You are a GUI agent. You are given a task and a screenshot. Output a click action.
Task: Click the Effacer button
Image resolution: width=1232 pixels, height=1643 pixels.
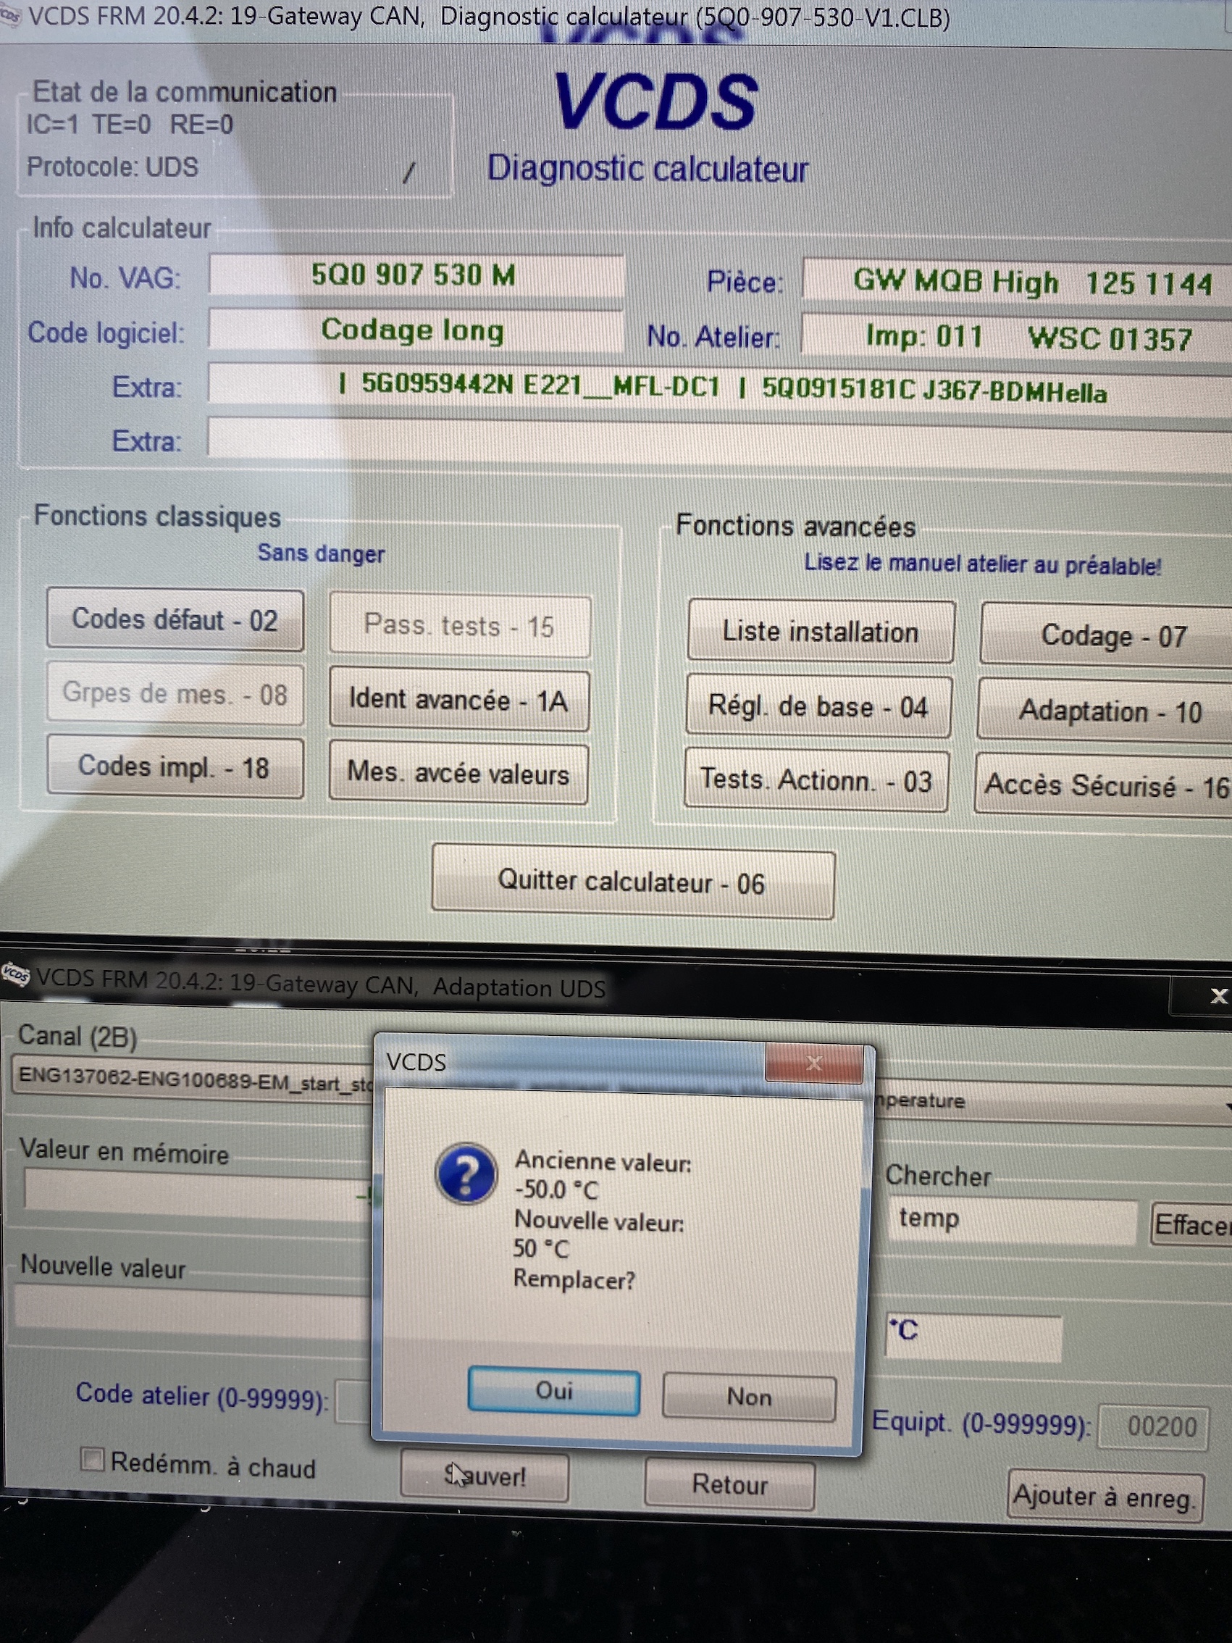coord(1191,1225)
